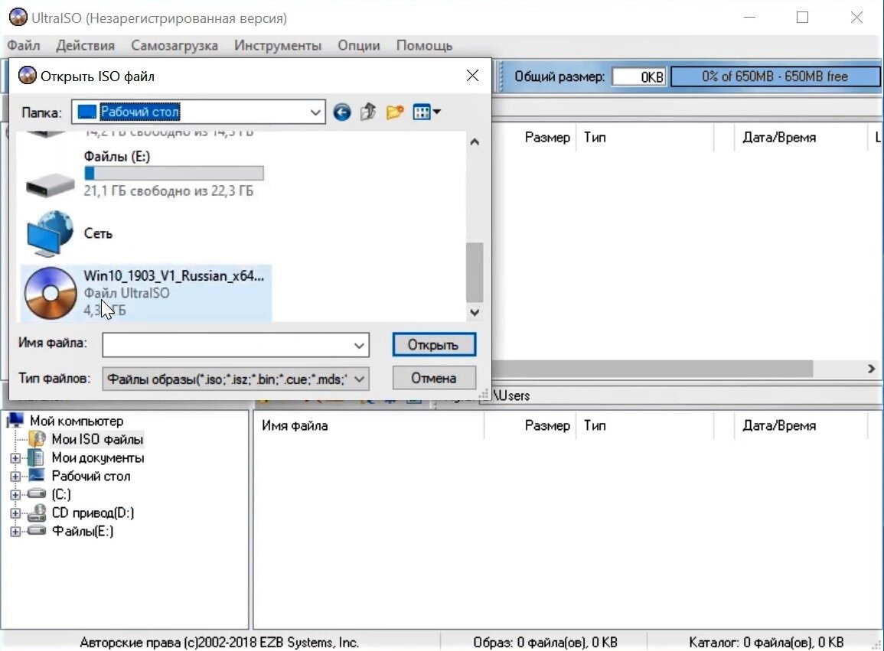This screenshot has width=884, height=651.
Task: Select Мой компьютер in the tree
Action: click(x=76, y=421)
